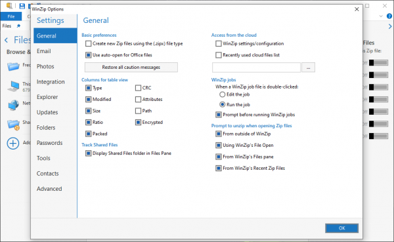Enable Create new Zip files using .zipx
This screenshot has width=394, height=242.
[88, 44]
